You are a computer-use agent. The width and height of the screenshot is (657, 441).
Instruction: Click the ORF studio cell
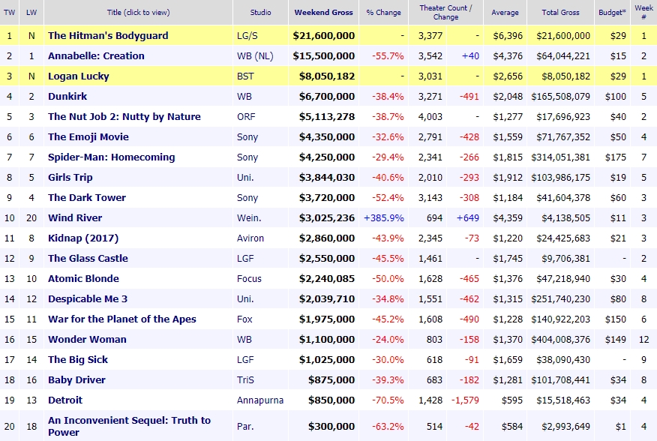(x=246, y=116)
